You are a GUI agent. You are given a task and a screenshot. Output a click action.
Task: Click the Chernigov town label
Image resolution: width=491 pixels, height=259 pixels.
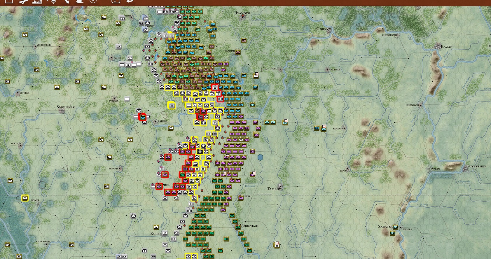click(x=43, y=242)
